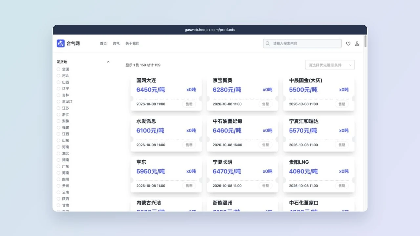
Task: Click 售罄 button on 京宝新奥 card
Action: tap(265, 104)
